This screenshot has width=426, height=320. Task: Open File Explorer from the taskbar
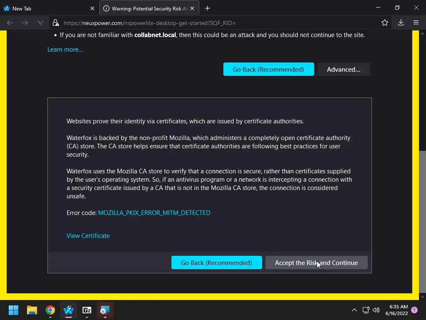pos(32,310)
